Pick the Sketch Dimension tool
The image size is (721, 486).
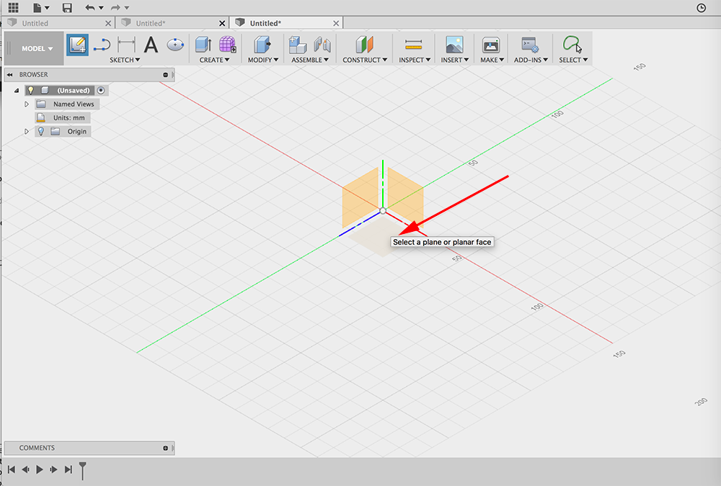tap(126, 45)
